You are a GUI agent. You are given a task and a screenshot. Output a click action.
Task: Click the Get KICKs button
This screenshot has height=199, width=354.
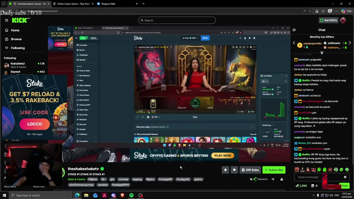tap(329, 20)
